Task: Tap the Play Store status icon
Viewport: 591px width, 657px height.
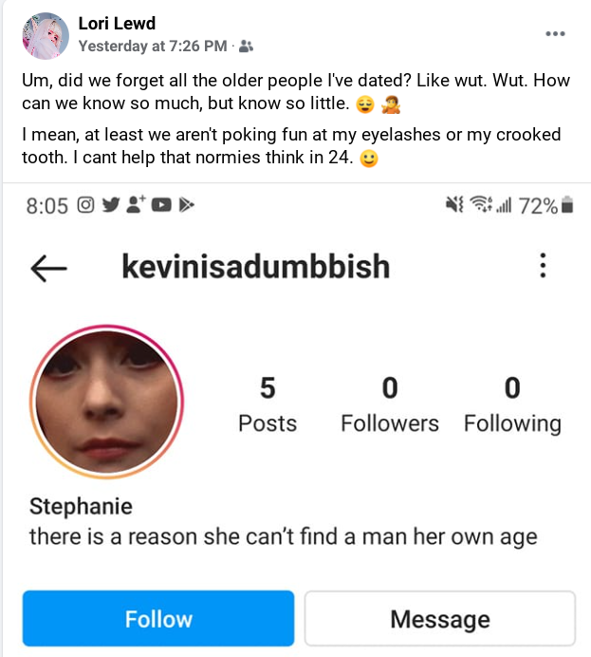Action: coord(187,205)
